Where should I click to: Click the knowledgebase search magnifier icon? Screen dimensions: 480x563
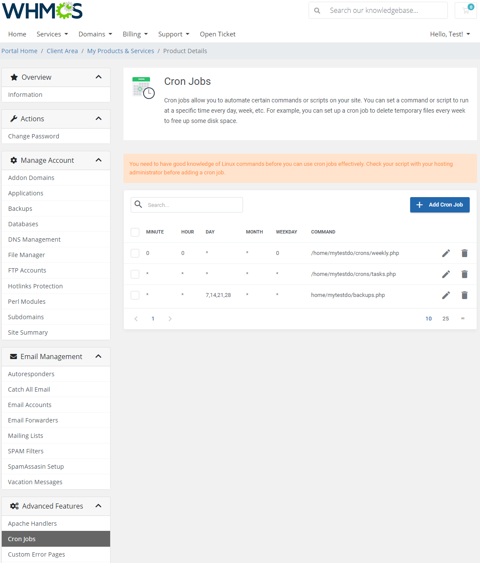(x=317, y=10)
